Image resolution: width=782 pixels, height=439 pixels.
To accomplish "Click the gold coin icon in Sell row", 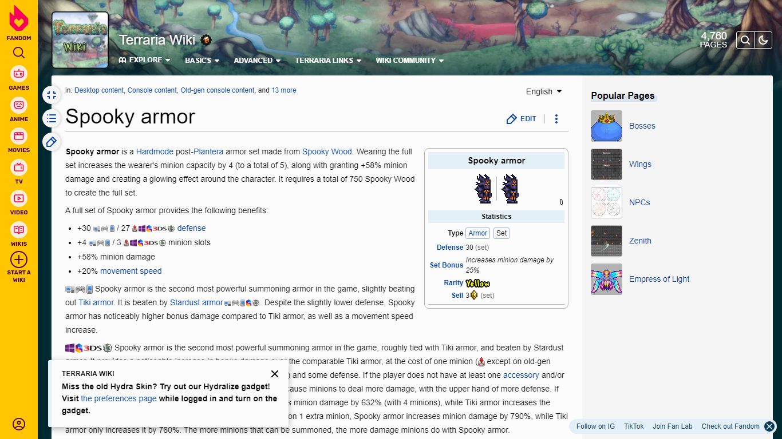I will pyautogui.click(x=474, y=296).
